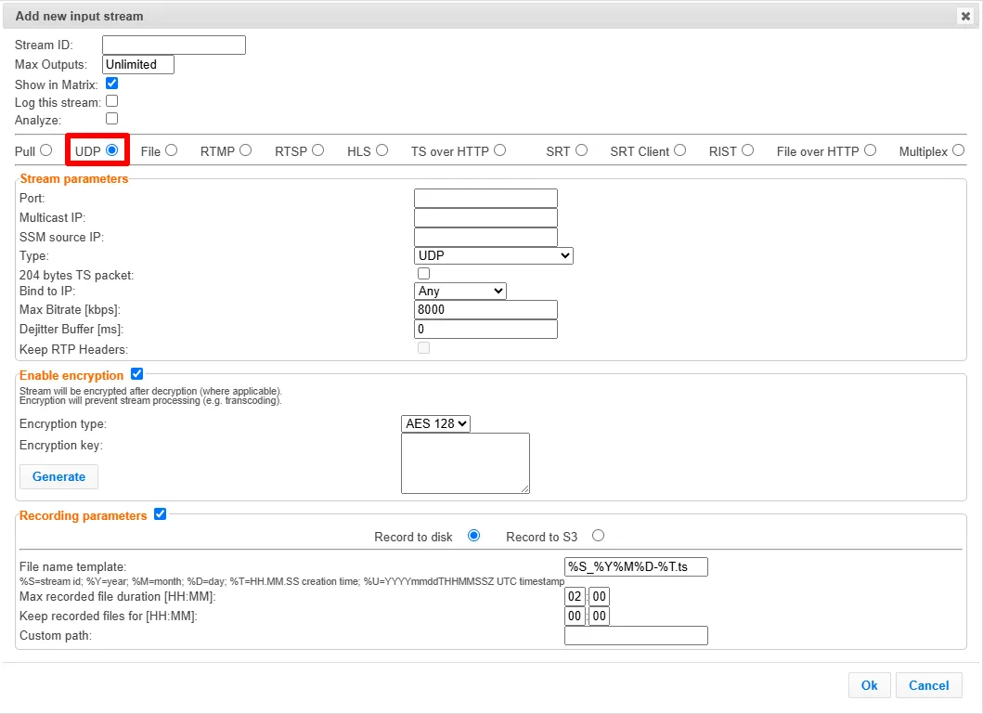Select RIST input type
Screen dimensions: 983x714
[748, 150]
